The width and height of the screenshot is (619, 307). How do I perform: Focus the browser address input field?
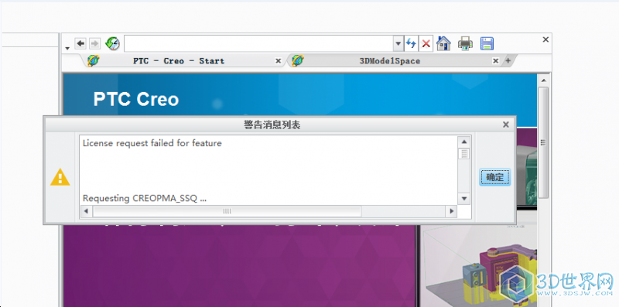click(x=258, y=43)
